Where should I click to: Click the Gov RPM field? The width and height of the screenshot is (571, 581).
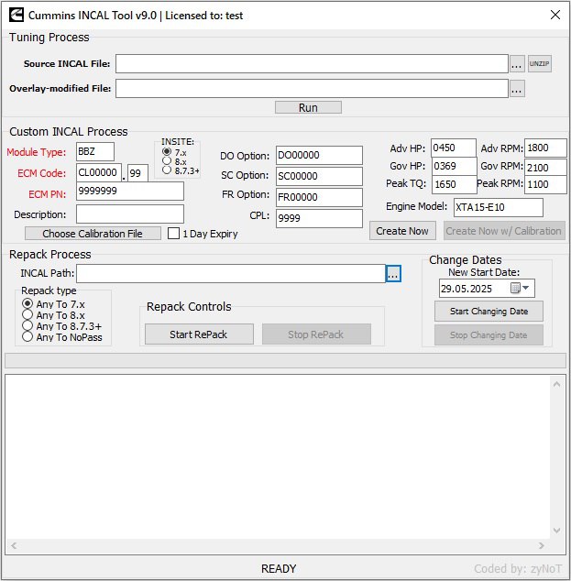click(546, 168)
